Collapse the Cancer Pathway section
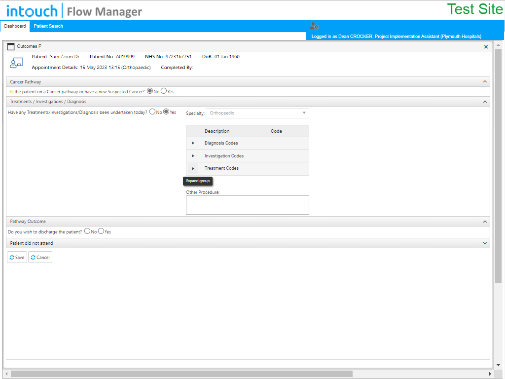Image resolution: width=505 pixels, height=379 pixels. [485, 82]
